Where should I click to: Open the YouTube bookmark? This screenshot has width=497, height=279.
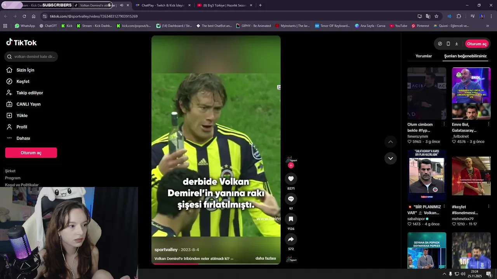tap(398, 26)
